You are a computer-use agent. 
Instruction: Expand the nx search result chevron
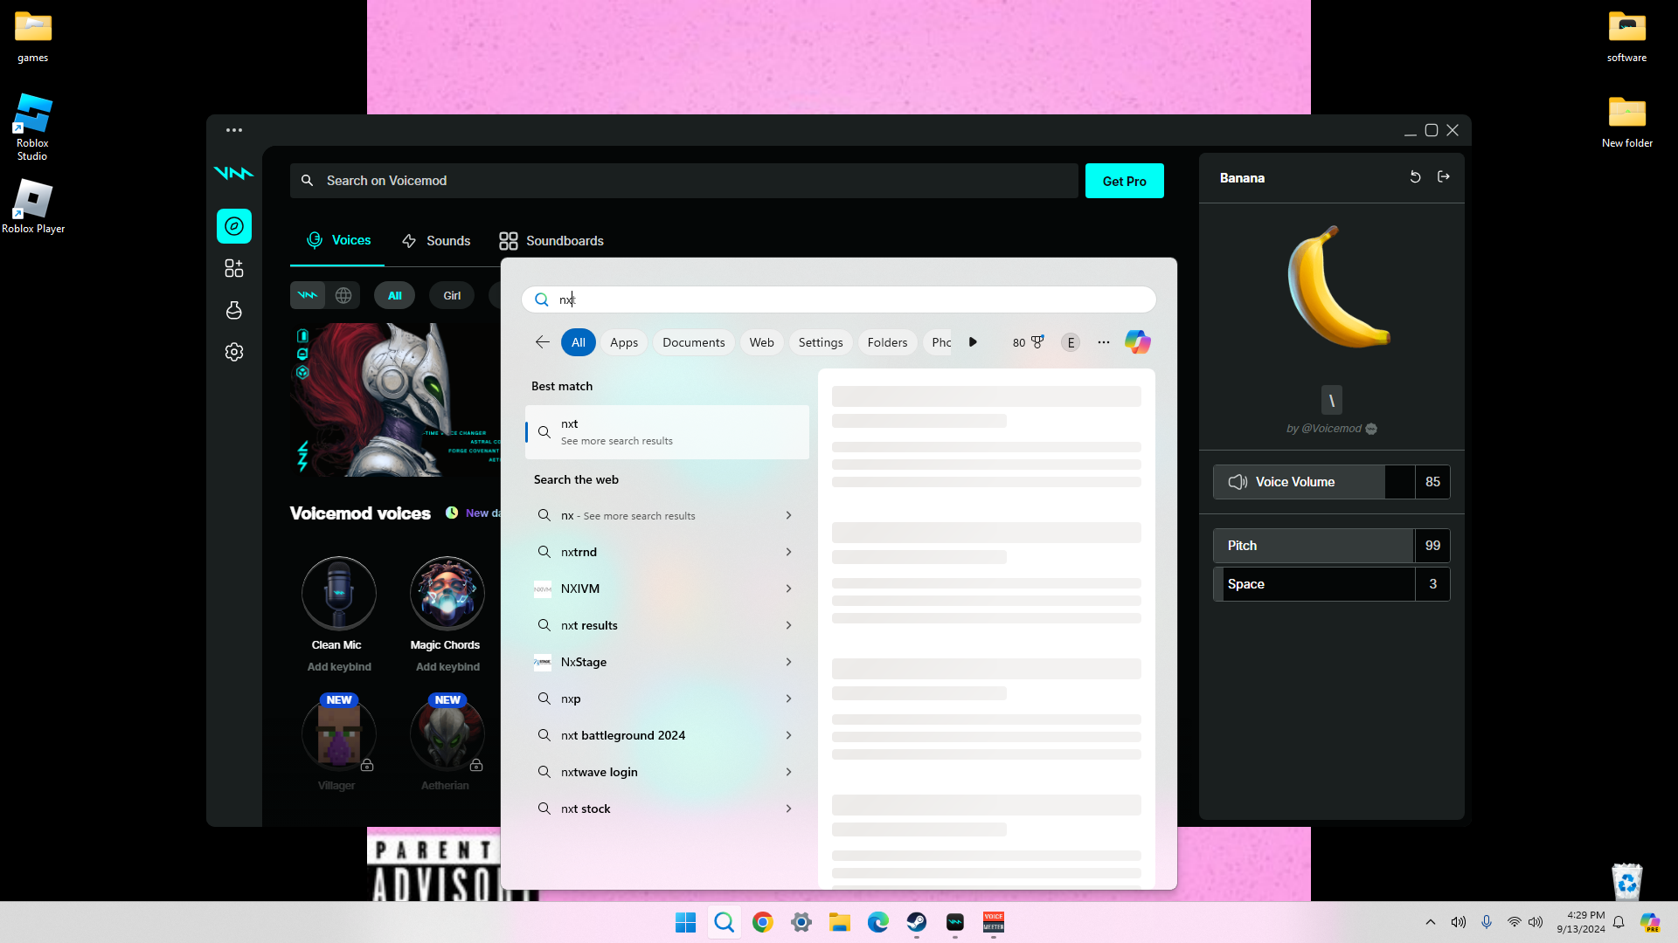788,515
